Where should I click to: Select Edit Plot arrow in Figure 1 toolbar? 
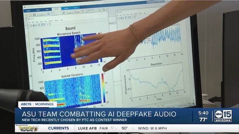(x=47, y=24)
